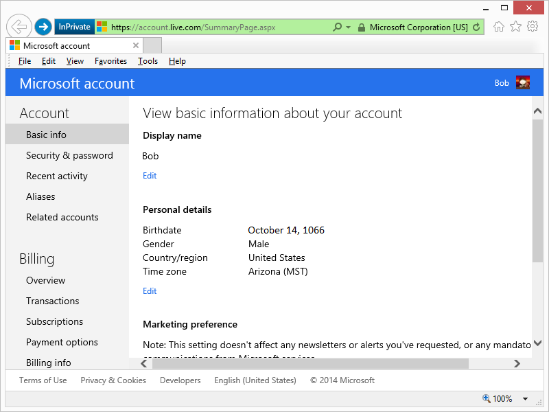Expand the address bar dropdown arrow

(x=348, y=27)
